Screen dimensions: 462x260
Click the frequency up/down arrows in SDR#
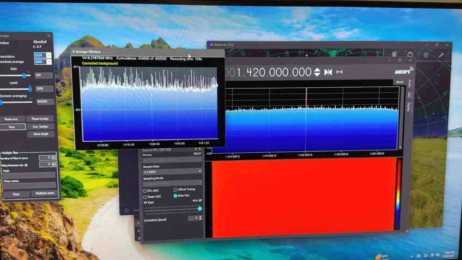(x=317, y=72)
